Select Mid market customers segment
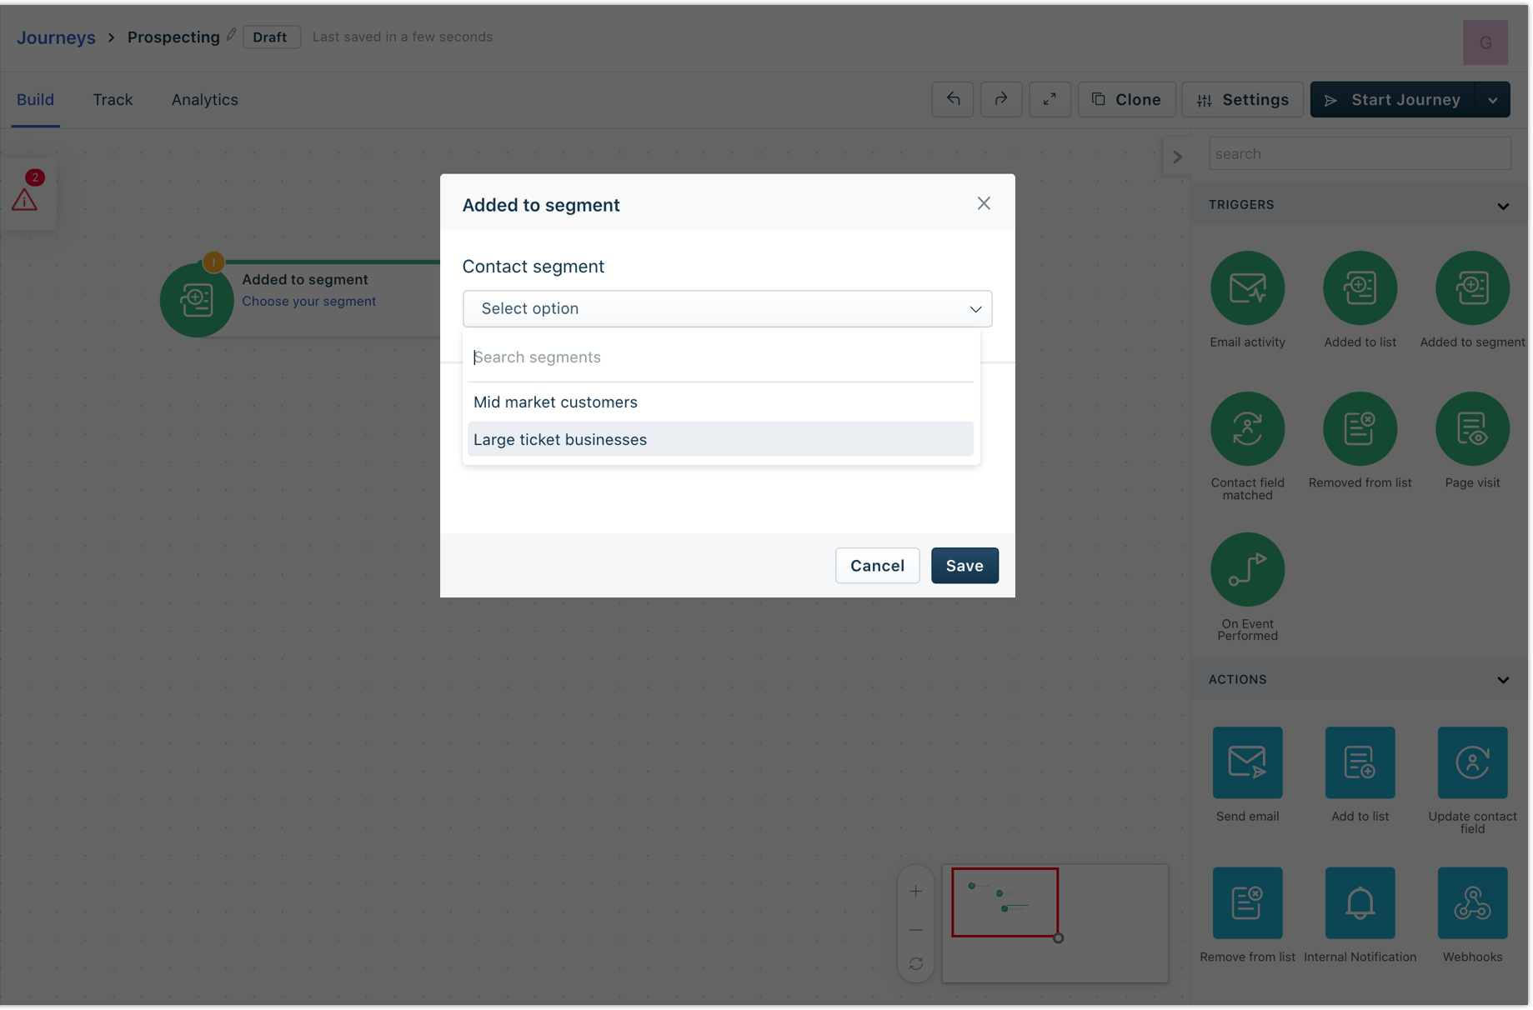The height and width of the screenshot is (1010, 1533). (720, 402)
